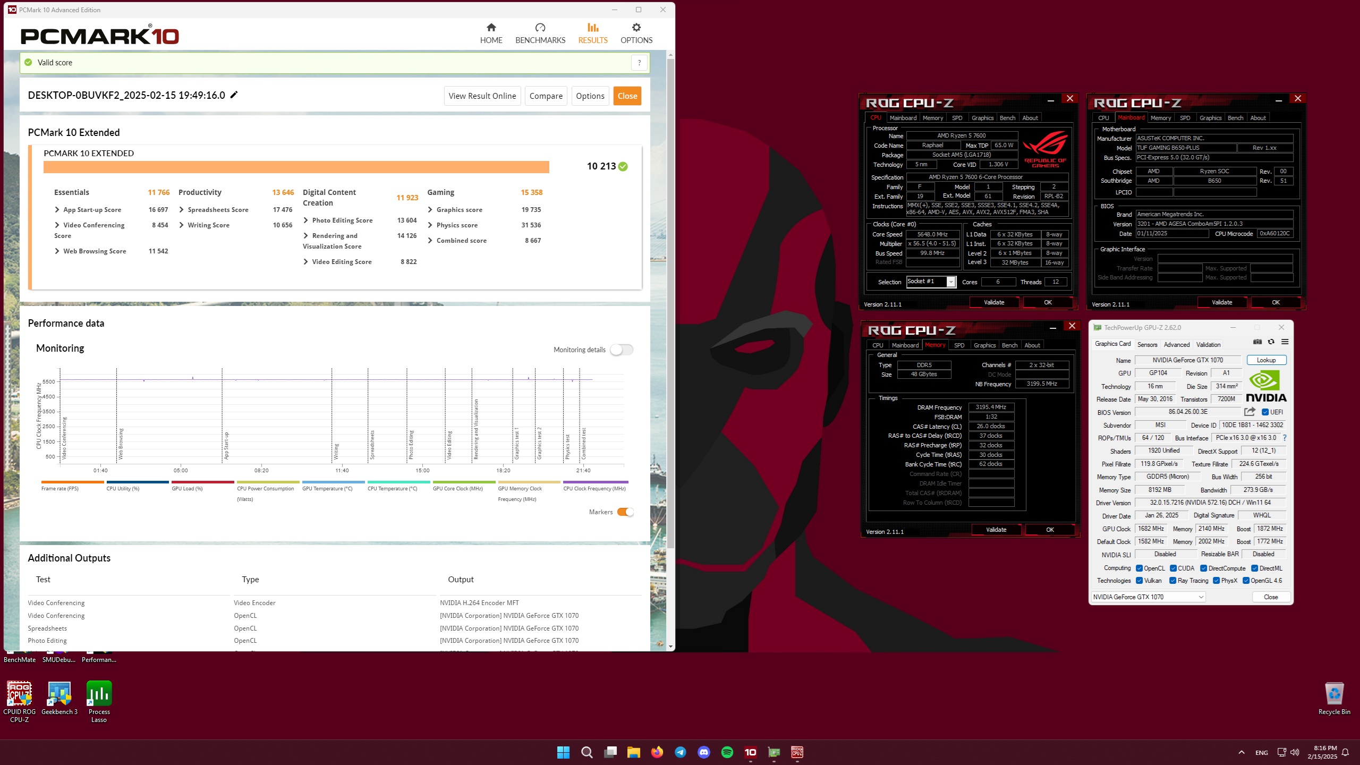Go to the OPTIONS gear page

point(636,33)
